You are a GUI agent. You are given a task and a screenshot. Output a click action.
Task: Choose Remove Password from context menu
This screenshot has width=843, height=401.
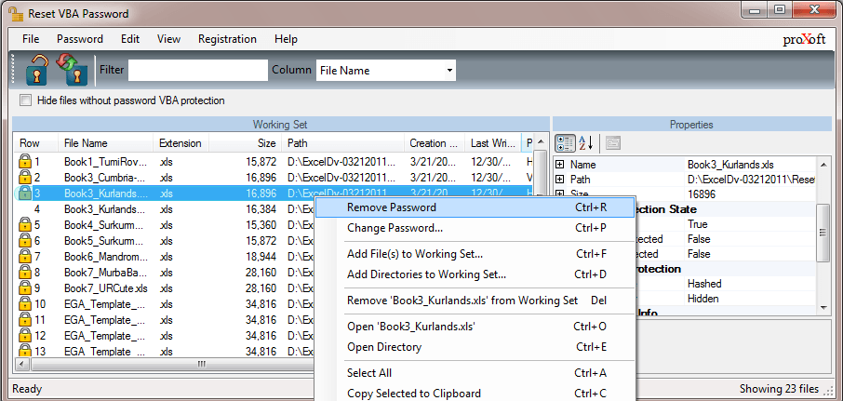[x=475, y=207]
